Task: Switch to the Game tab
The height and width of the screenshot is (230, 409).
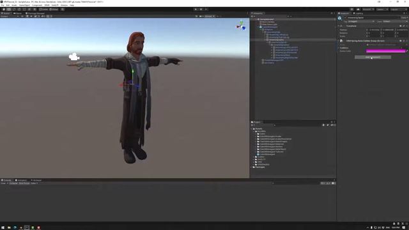Action: pos(18,13)
